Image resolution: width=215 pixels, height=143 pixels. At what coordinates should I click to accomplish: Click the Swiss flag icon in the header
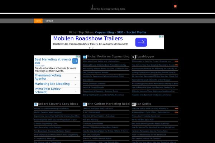tap(175, 6)
